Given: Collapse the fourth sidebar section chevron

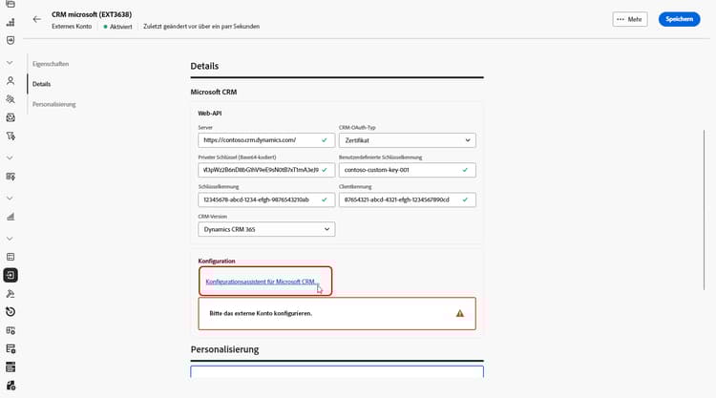Looking at the screenshot, I should (10, 239).
